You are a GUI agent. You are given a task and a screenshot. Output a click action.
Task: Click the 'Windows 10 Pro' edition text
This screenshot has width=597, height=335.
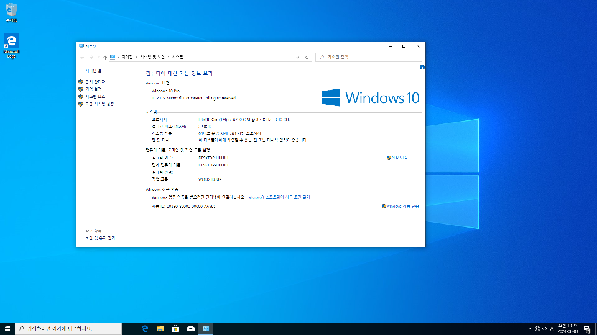(x=165, y=91)
